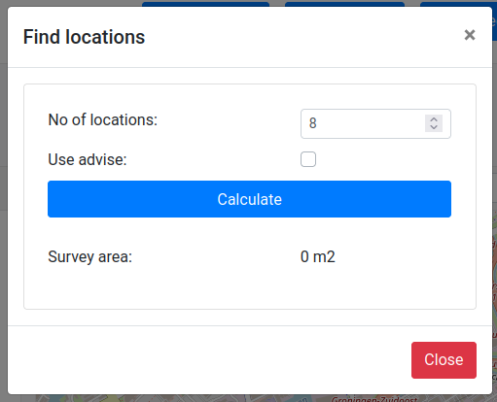The width and height of the screenshot is (497, 402).
Task: Click the 'Use advise:' label text
Action: (88, 159)
